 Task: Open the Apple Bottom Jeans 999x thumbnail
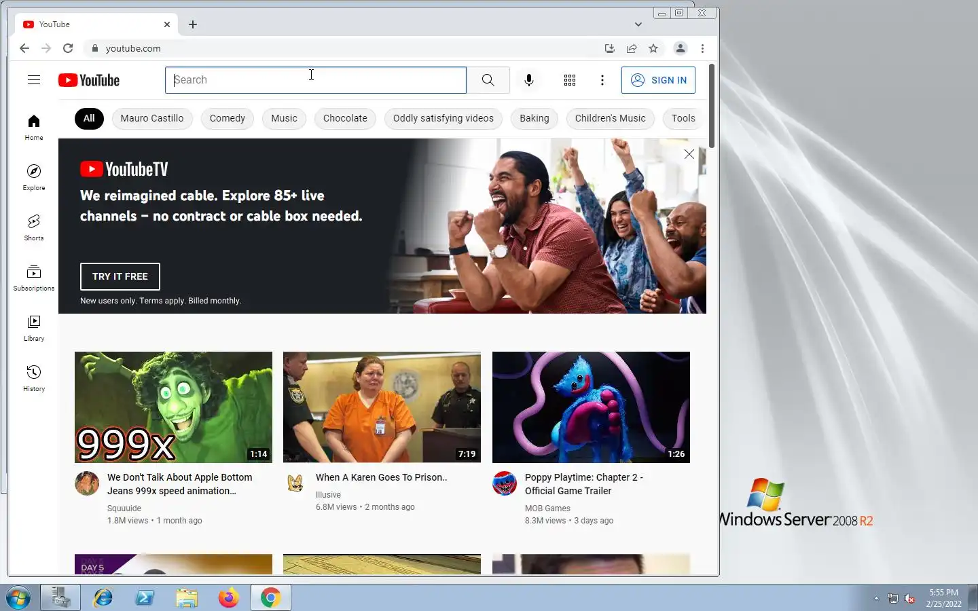click(x=173, y=407)
